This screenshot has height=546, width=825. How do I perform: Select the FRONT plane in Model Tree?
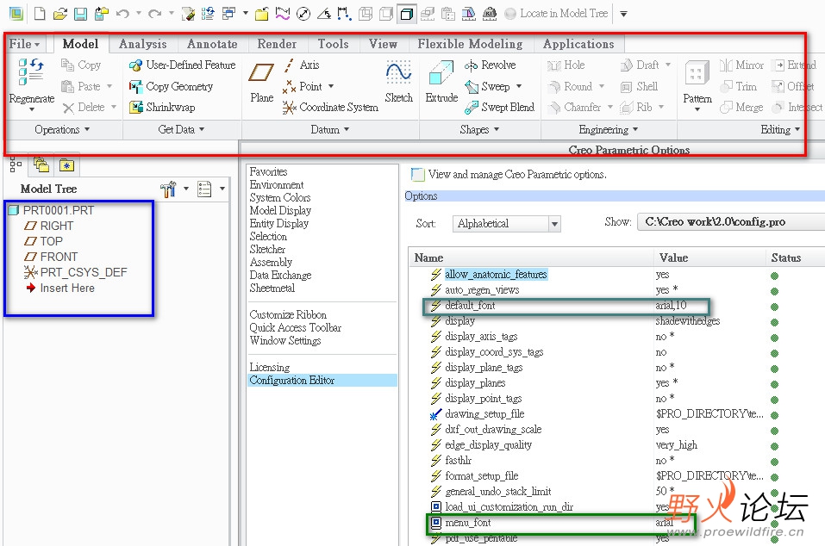coord(52,257)
